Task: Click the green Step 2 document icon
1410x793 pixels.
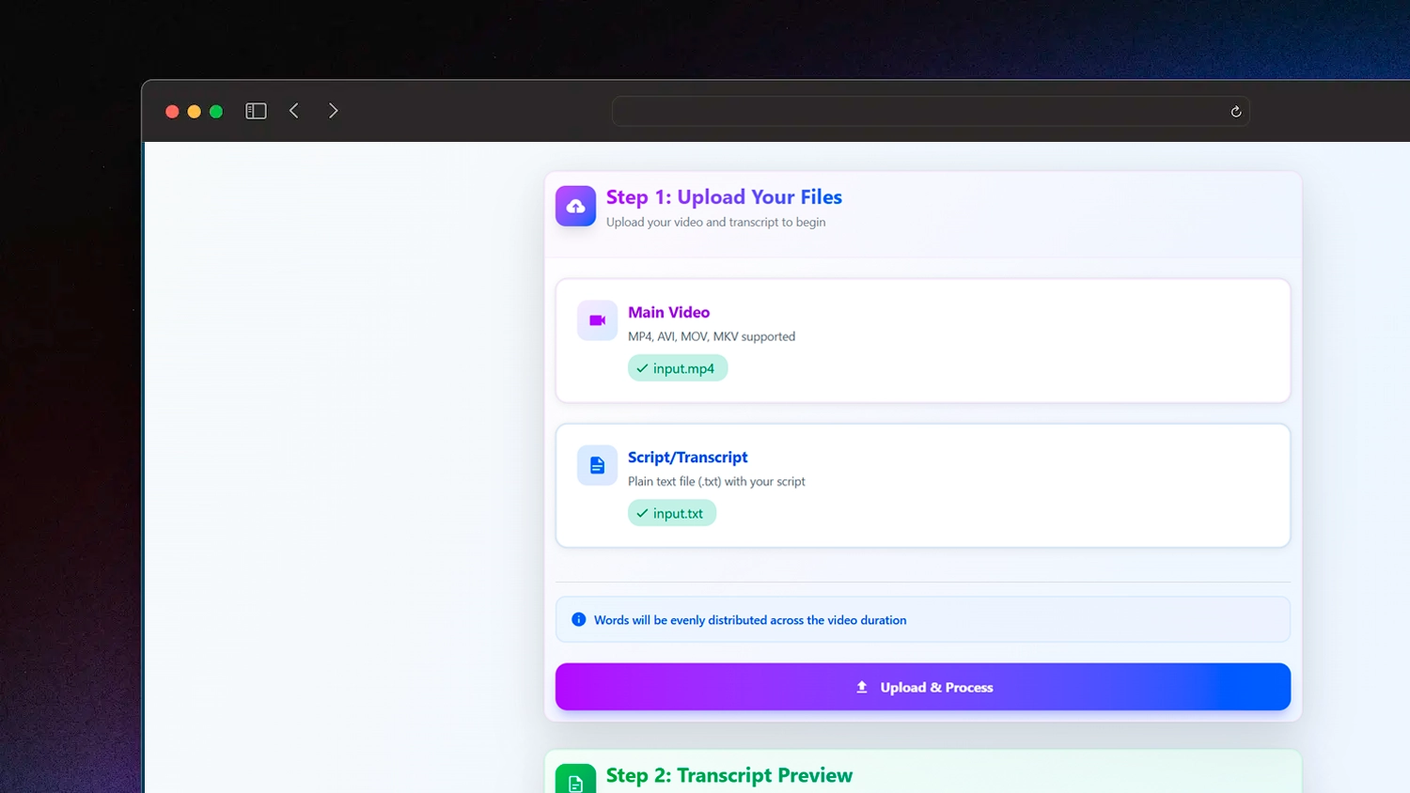Action: (575, 781)
